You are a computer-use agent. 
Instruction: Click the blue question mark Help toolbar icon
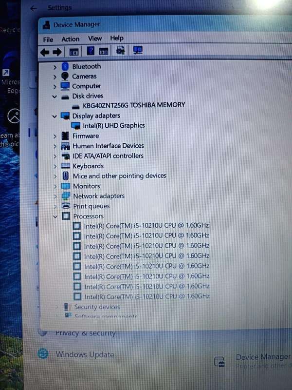pos(91,51)
